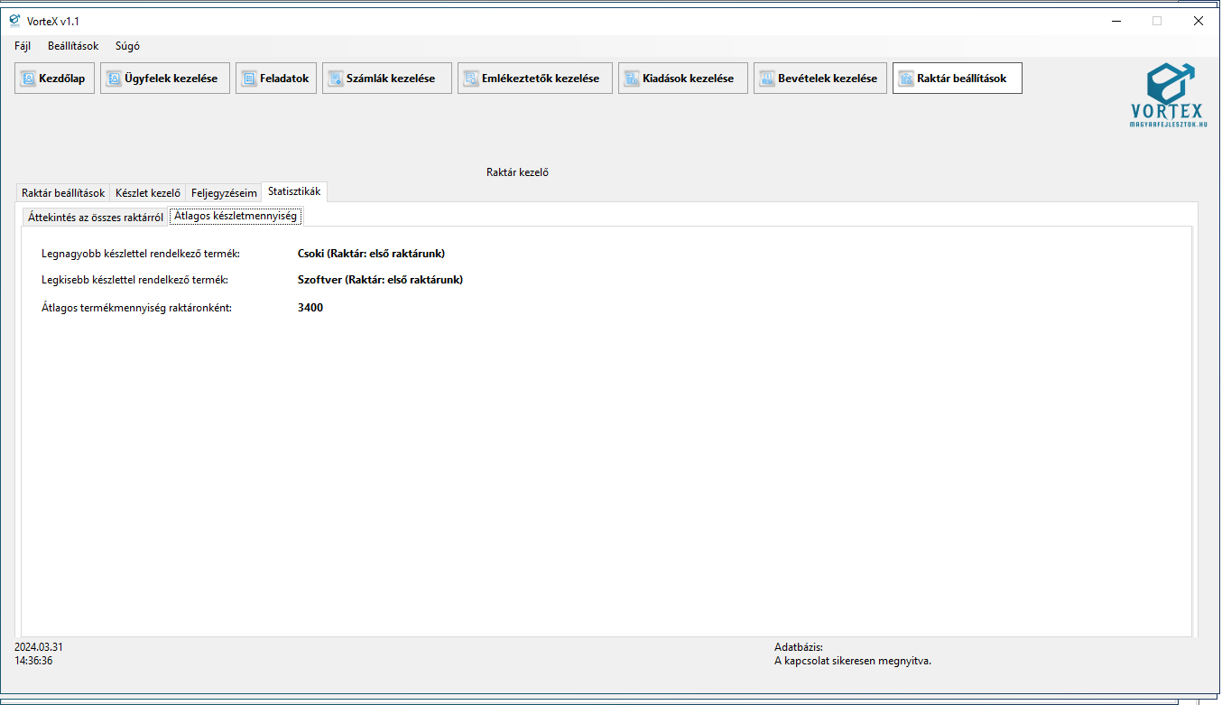
Task: Click the Bevételek kezelése income icon
Action: [x=767, y=79]
